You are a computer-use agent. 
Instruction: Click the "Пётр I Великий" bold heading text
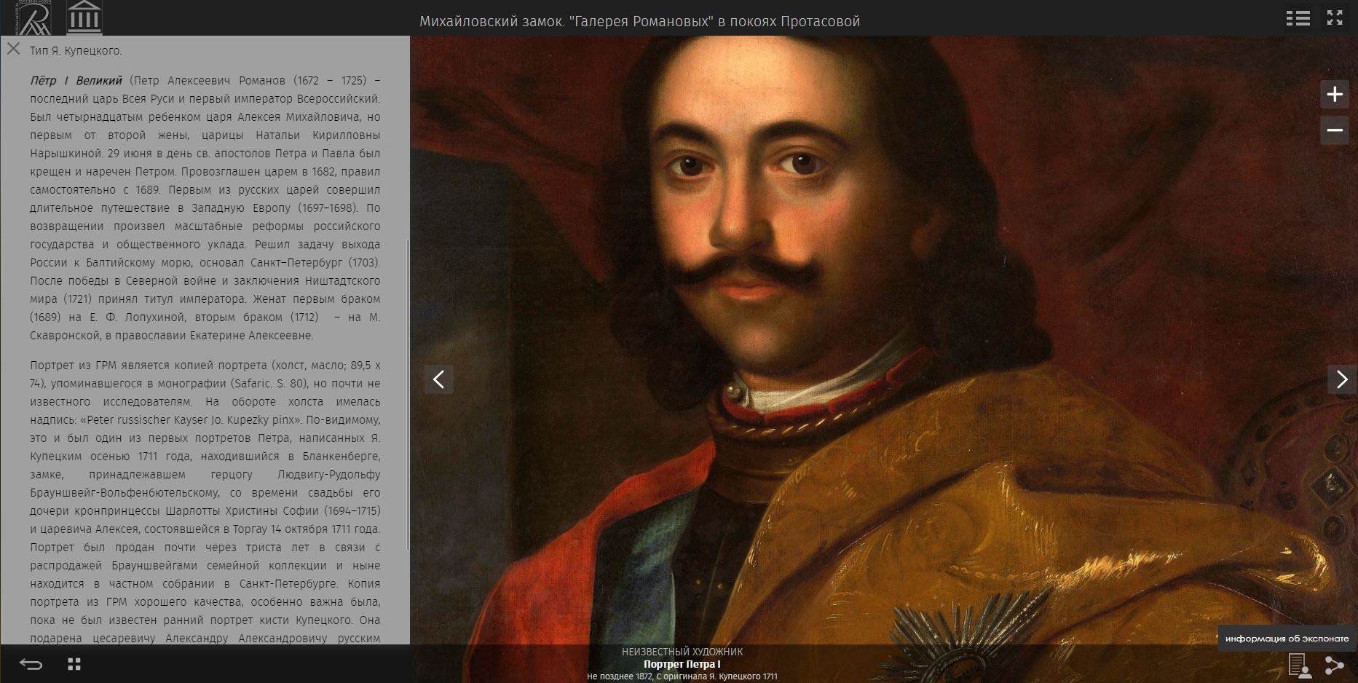[x=76, y=81]
